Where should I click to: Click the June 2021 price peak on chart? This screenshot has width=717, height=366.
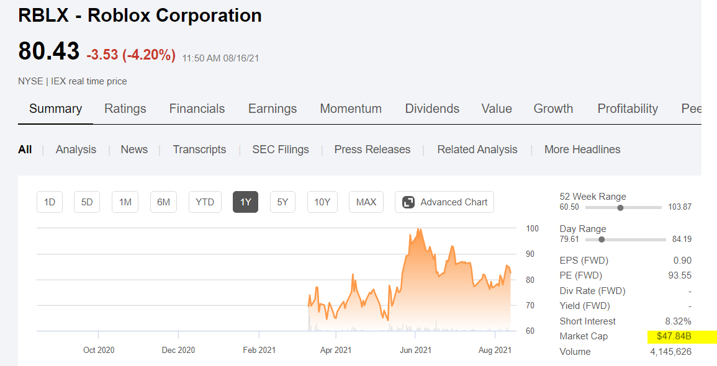pyautogui.click(x=418, y=230)
